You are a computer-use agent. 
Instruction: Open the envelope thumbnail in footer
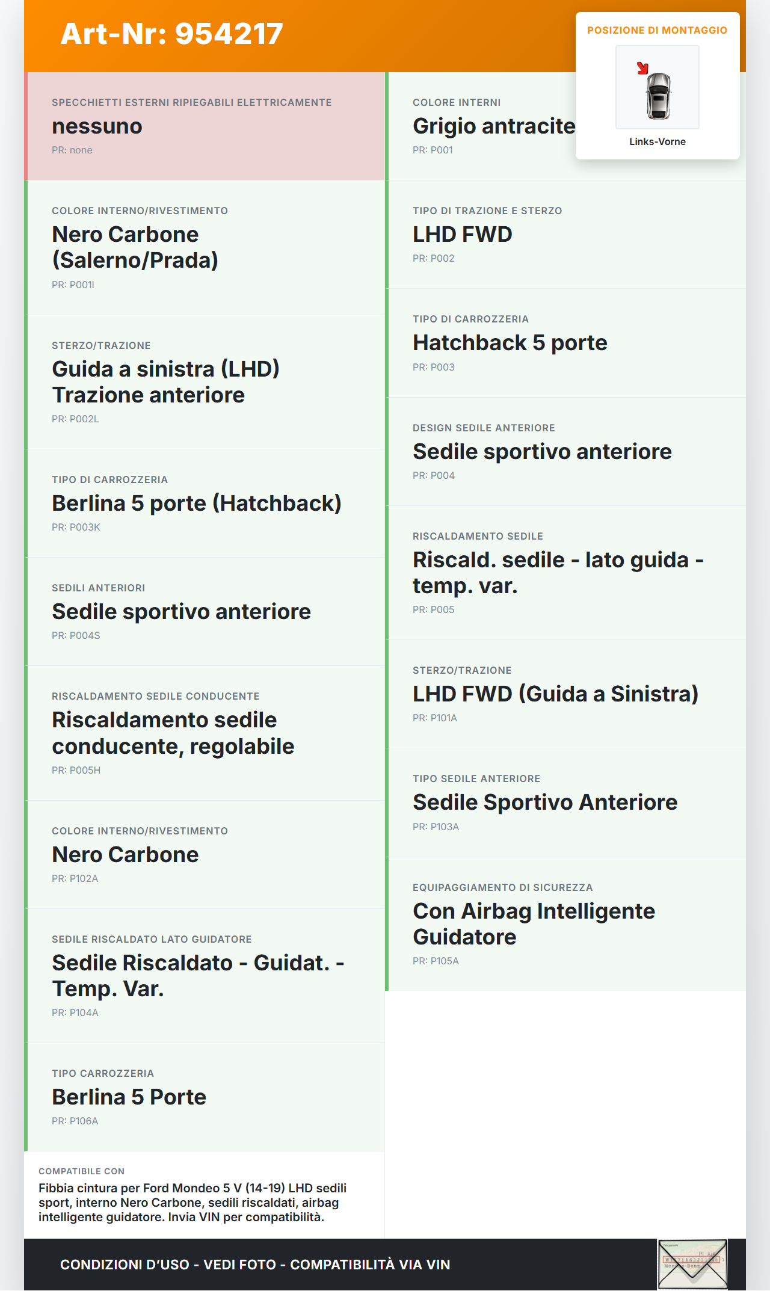pyautogui.click(x=692, y=1263)
